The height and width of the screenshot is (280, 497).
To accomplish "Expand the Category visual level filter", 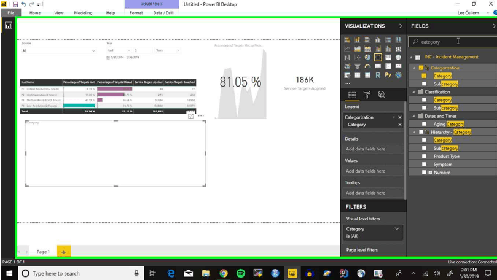I will pyautogui.click(x=397, y=228).
